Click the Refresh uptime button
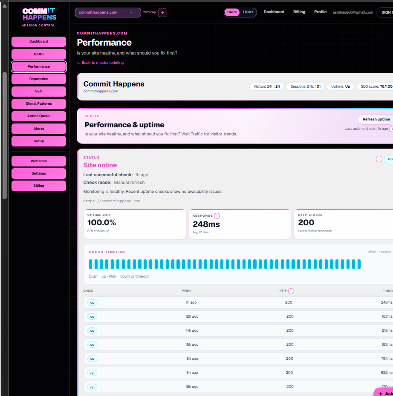This screenshot has height=396, width=393. [x=376, y=119]
